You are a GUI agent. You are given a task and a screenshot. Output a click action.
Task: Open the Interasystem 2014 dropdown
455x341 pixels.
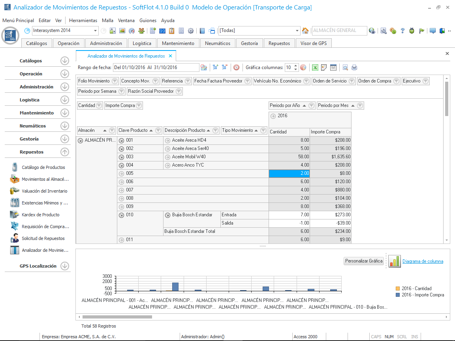pyautogui.click(x=96, y=31)
